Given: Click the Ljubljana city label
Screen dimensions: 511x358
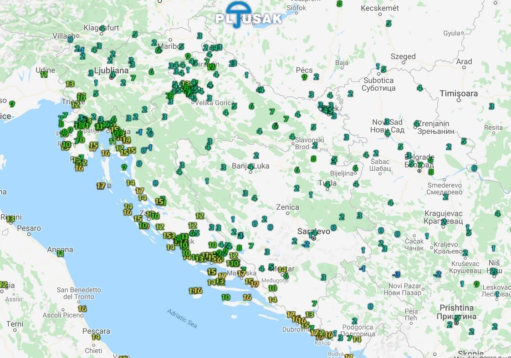Looking at the screenshot, I should click(x=111, y=71).
